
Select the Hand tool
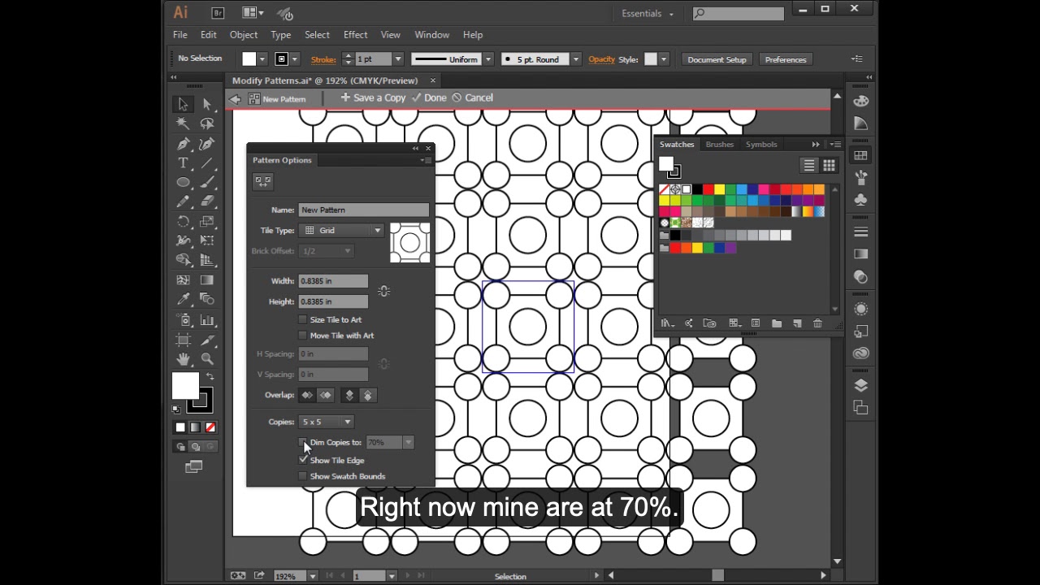[184, 358]
